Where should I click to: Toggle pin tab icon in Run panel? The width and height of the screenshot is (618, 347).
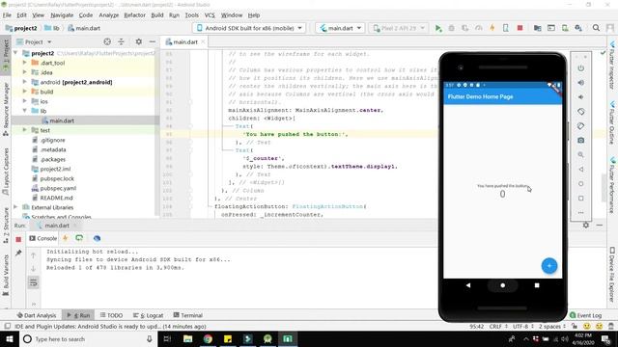18,253
